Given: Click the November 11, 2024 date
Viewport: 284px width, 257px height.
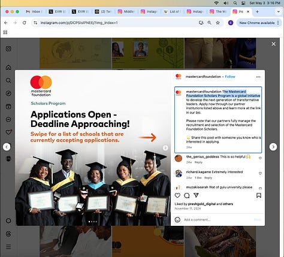Looking at the screenshot, I should [188, 208].
